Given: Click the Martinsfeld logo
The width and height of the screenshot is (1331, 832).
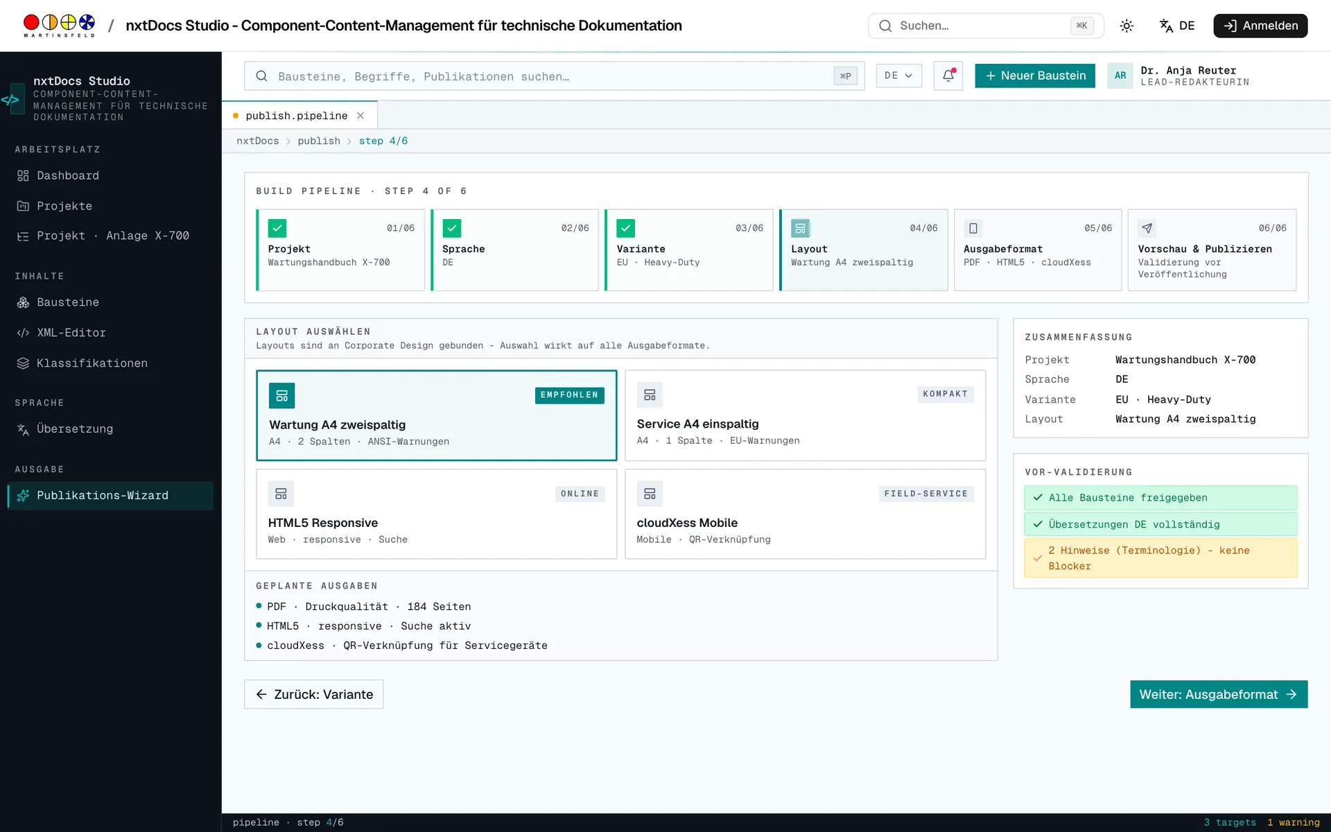Looking at the screenshot, I should click(59, 26).
